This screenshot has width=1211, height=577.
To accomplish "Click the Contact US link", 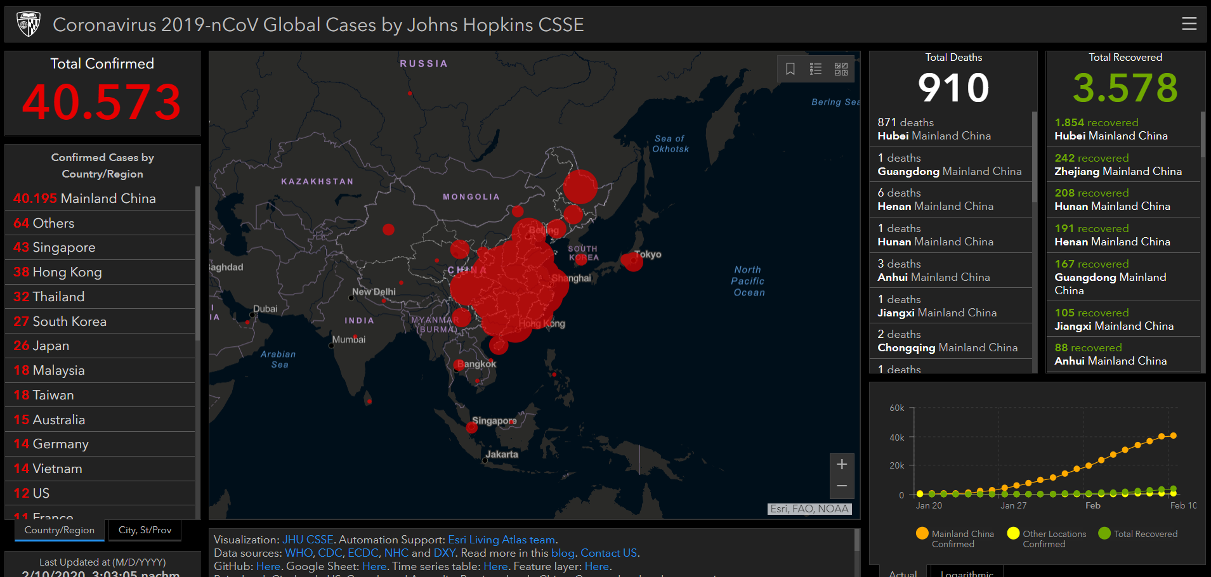I will pos(609,553).
